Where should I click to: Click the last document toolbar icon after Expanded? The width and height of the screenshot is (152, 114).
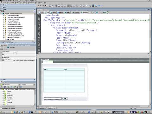pyautogui.click(x=108, y=13)
